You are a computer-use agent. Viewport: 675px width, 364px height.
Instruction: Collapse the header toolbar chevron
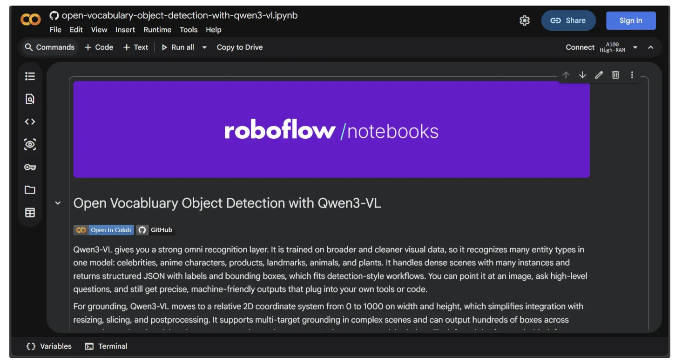coord(651,47)
